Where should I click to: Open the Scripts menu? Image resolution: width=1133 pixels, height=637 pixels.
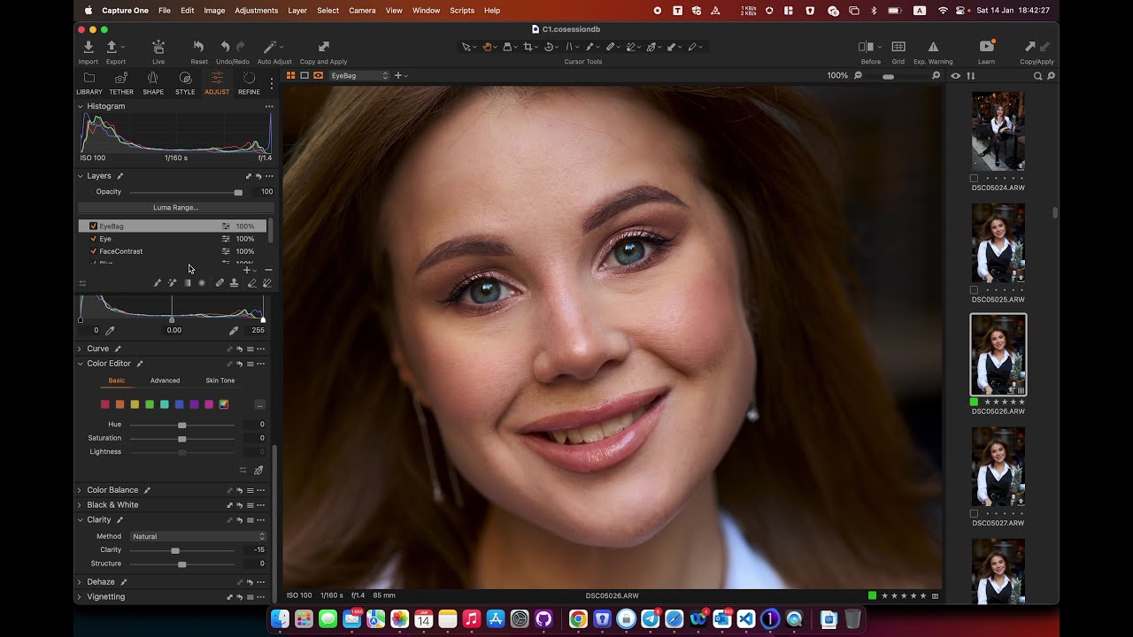click(x=462, y=11)
